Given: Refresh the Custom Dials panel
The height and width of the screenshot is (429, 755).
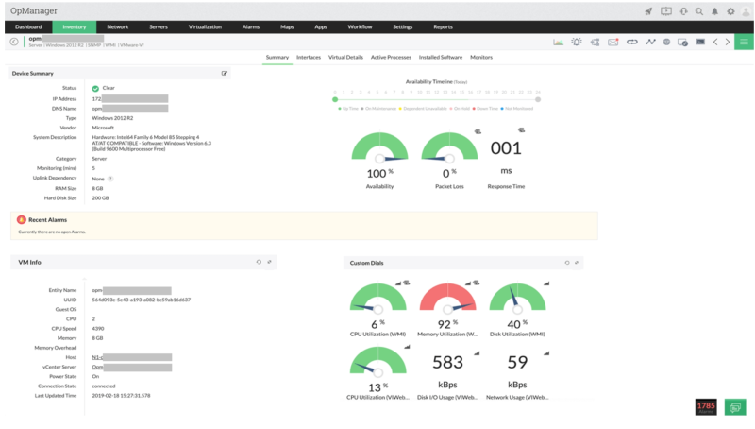Looking at the screenshot, I should 567,263.
